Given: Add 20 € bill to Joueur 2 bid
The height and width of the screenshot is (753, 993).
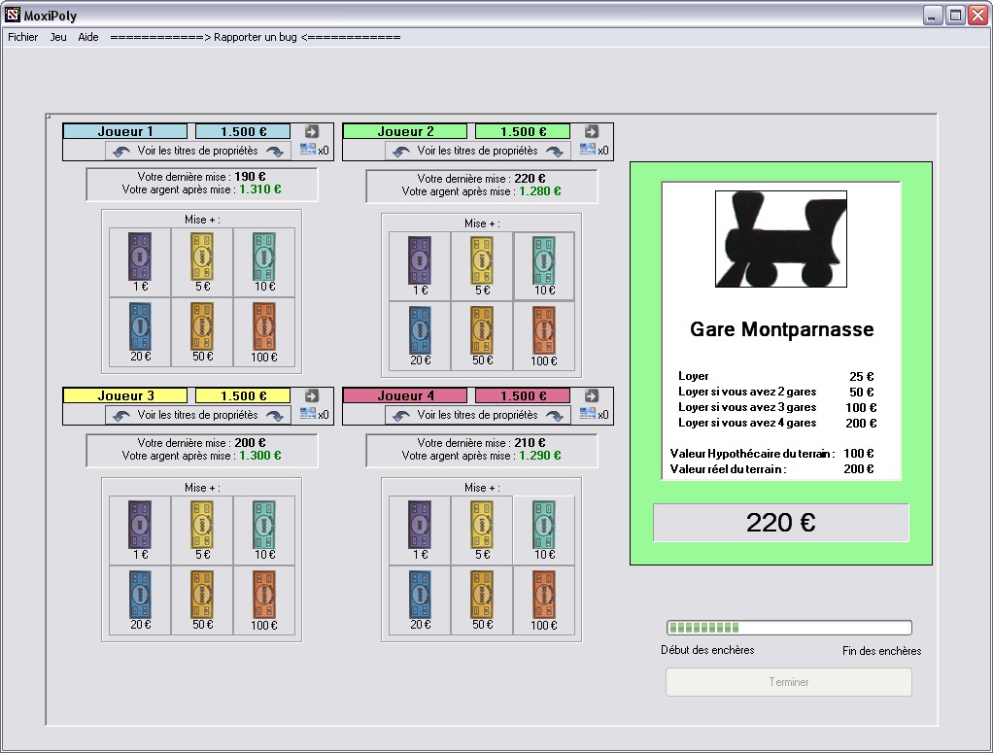Looking at the screenshot, I should [420, 335].
